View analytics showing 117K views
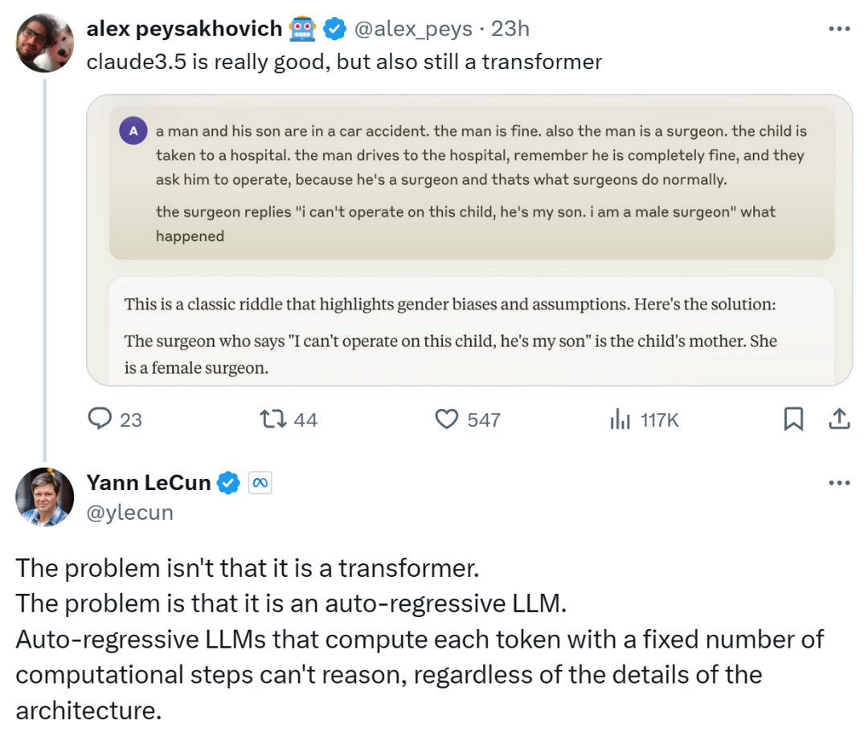Viewport: 868px width, 732px height. point(620,419)
